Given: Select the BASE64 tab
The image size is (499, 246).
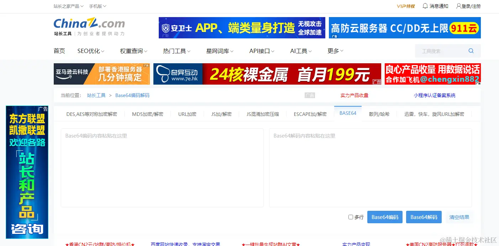Looking at the screenshot, I should [x=348, y=113].
